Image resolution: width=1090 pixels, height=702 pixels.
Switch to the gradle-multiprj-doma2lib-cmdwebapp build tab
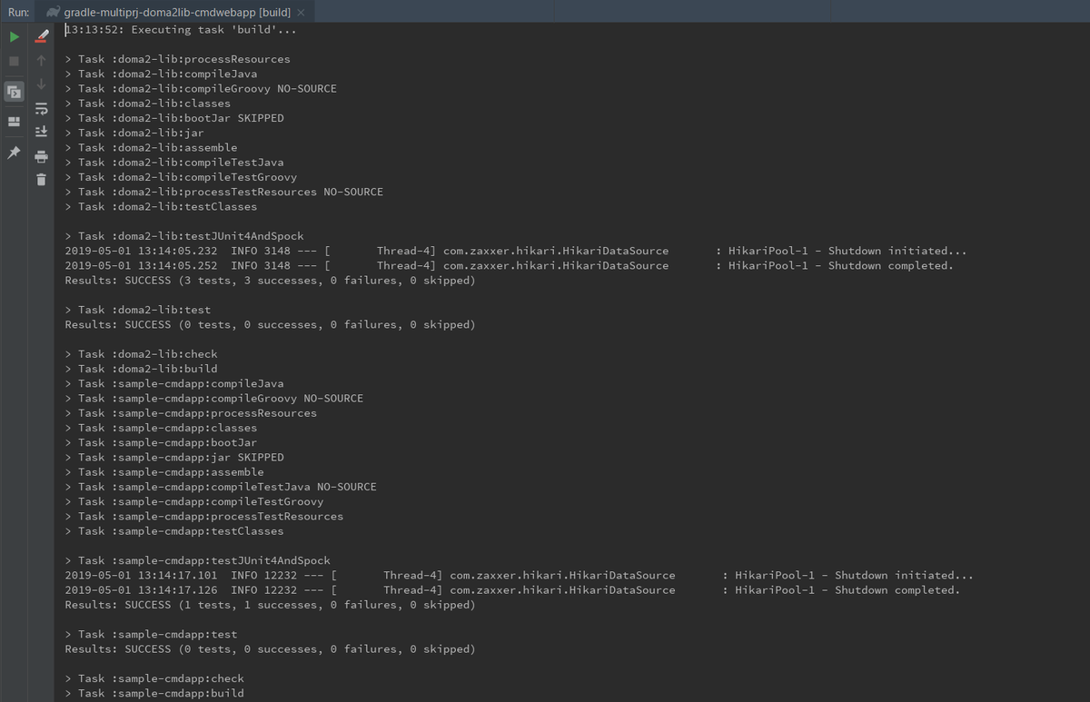coord(177,12)
